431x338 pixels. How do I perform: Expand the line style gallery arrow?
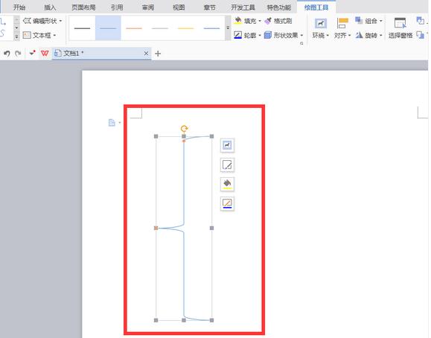coord(228,28)
